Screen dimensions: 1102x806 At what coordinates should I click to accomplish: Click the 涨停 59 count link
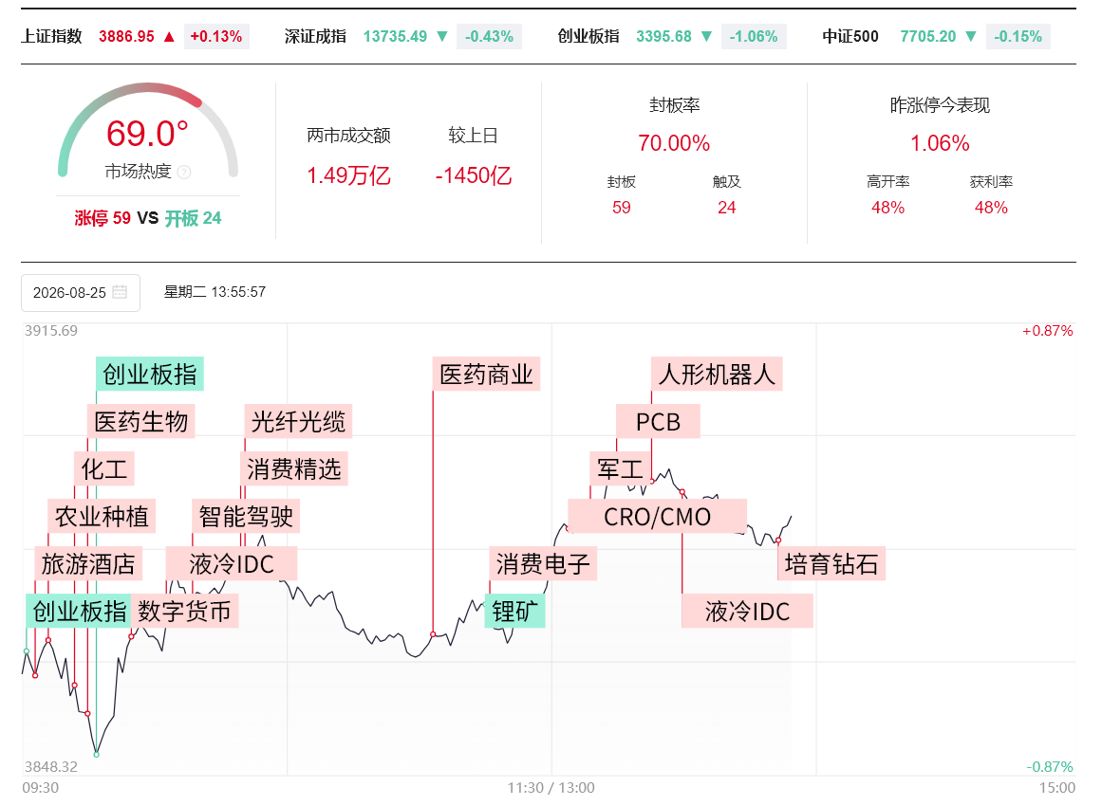click(103, 218)
